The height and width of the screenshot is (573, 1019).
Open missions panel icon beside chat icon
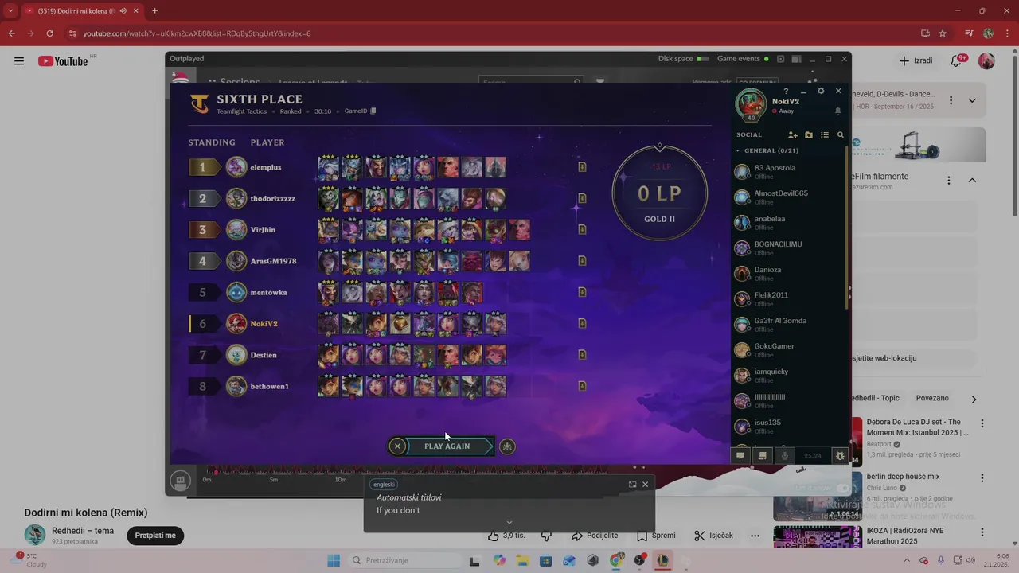pyautogui.click(x=763, y=456)
